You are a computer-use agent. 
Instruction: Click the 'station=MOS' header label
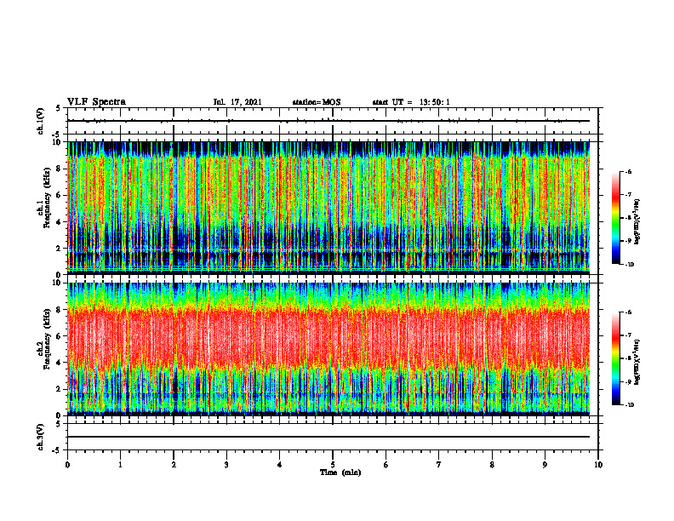[317, 102]
